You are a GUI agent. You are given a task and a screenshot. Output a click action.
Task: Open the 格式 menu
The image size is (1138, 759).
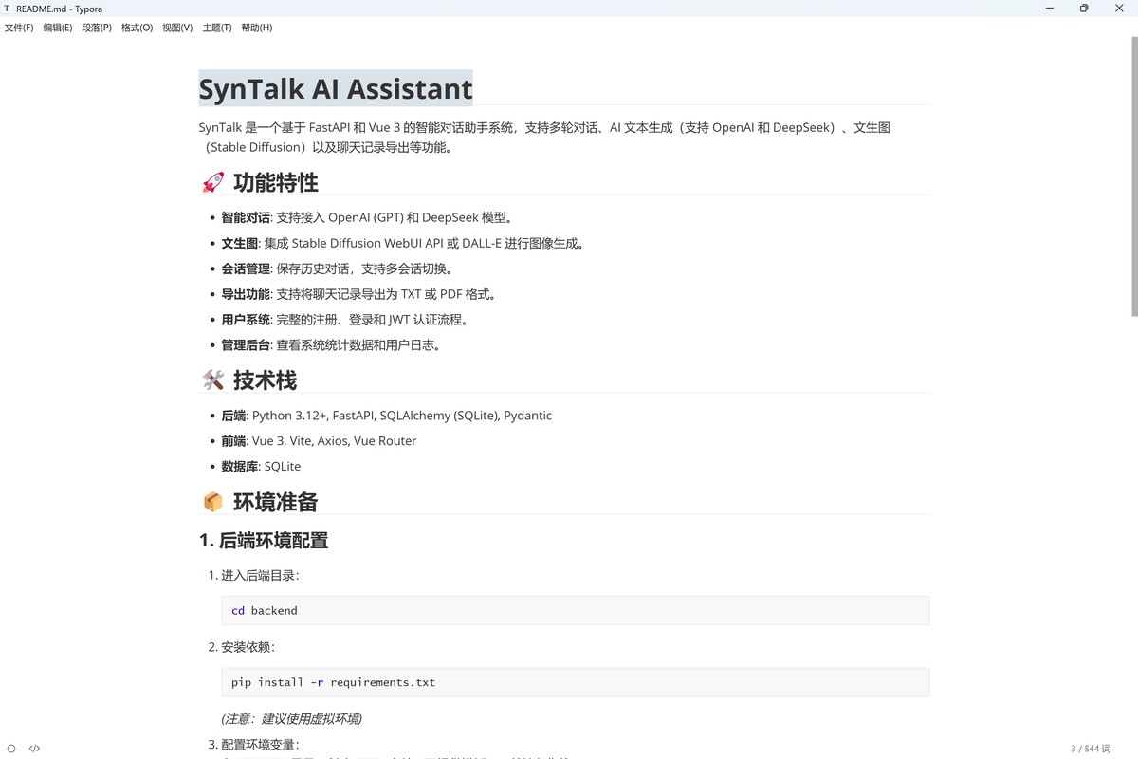pos(136,28)
